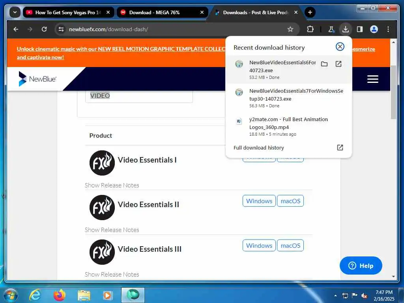This screenshot has height=303, width=404.
Task: Select NewBlueVideoEssentials7ForWindowsSetup download entry
Action: (x=288, y=98)
